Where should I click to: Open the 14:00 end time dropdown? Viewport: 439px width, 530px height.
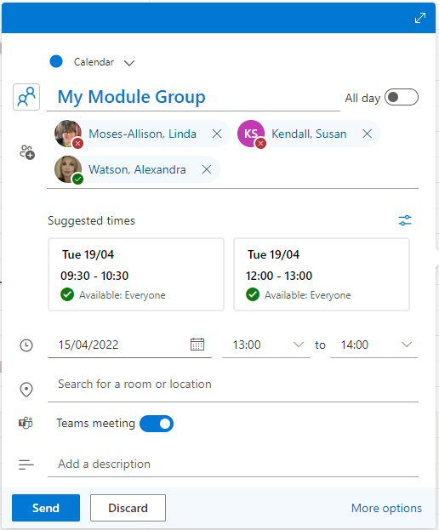point(374,345)
